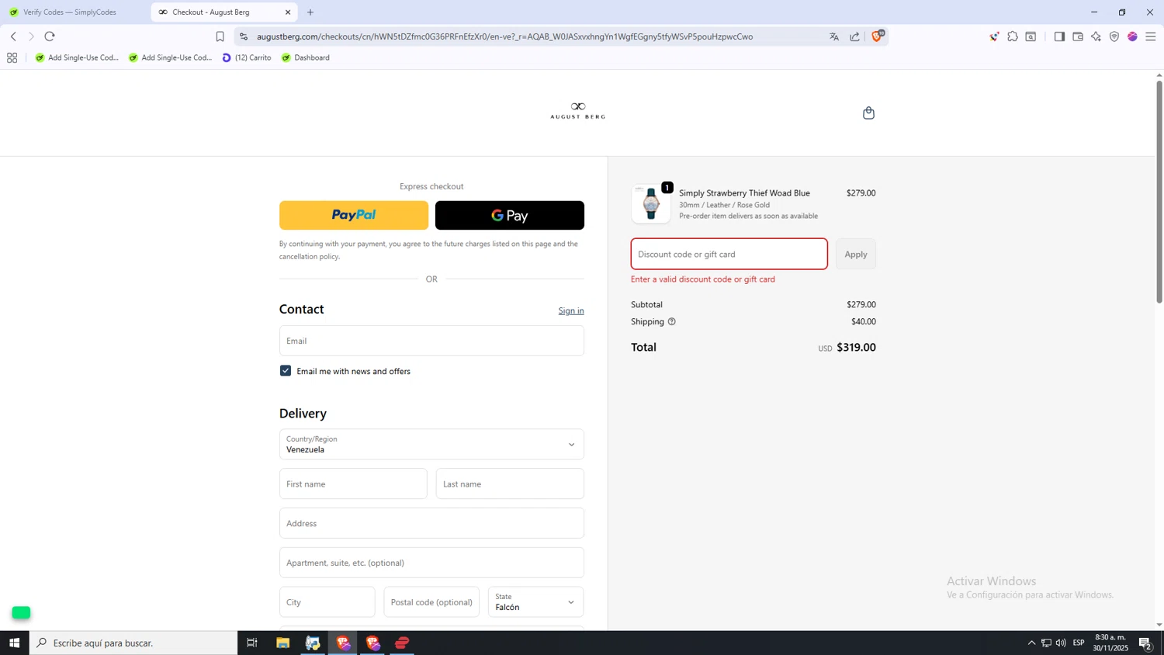Open first Add Single-Use Code bookmark
The image size is (1164, 655).
click(x=77, y=57)
